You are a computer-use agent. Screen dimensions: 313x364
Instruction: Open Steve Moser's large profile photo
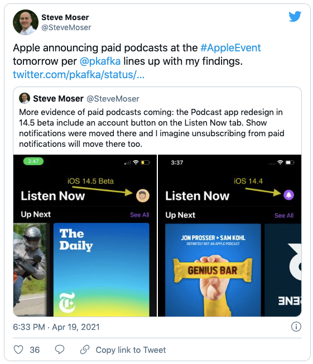coord(26,22)
